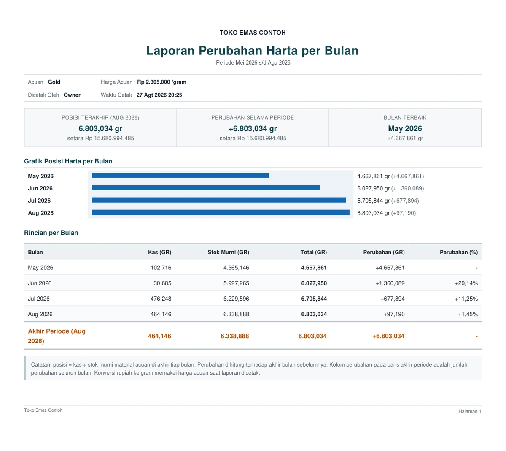506x451 pixels.
Task: Click Stok Murni value 6.229,596
Action: pyautogui.click(x=236, y=299)
